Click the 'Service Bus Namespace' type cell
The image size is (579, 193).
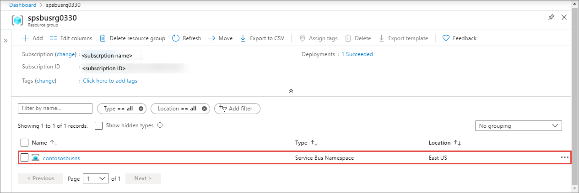325,158
